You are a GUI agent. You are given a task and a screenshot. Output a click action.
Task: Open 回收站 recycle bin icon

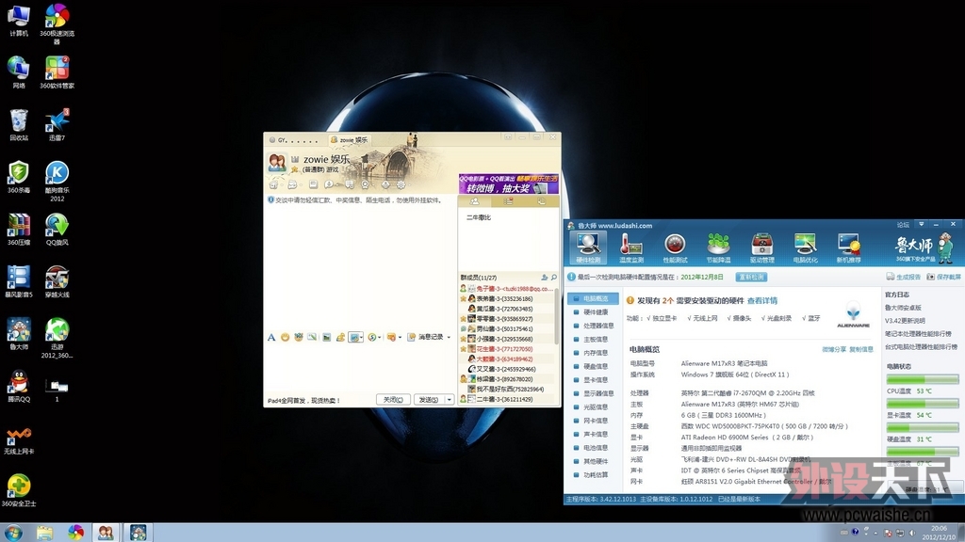(x=19, y=125)
